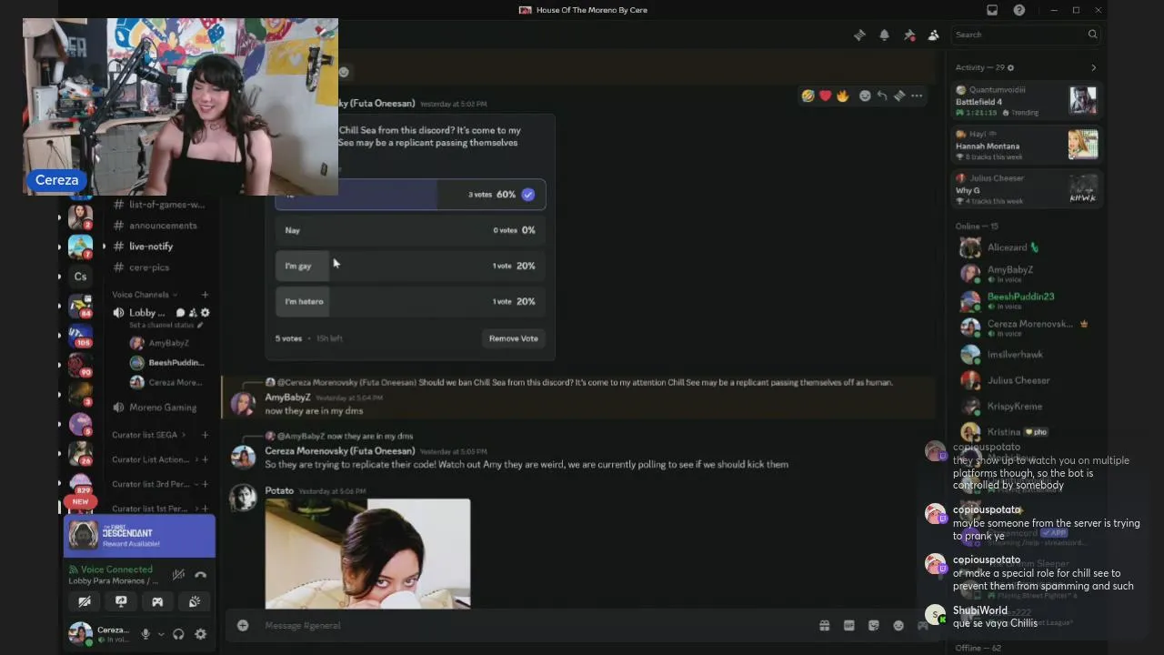Open Battlefield 4 activity card
Image resolution: width=1164 pixels, height=655 pixels.
click(1026, 101)
